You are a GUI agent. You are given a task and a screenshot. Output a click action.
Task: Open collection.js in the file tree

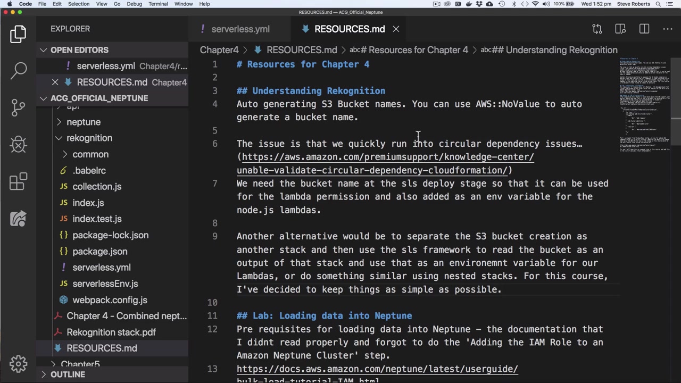[x=97, y=187]
